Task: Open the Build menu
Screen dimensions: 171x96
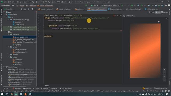Action: 45,2
